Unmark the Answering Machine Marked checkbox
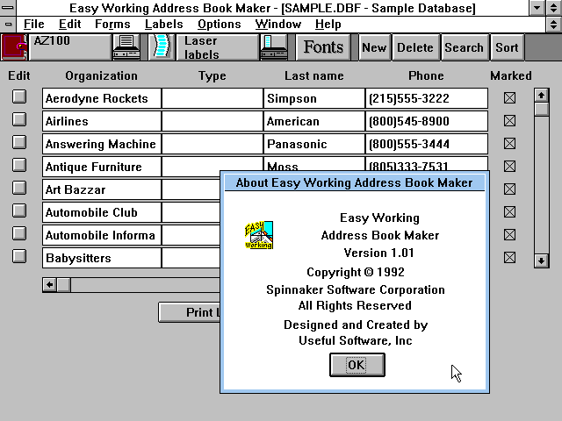This screenshot has width=562, height=421. point(509,144)
